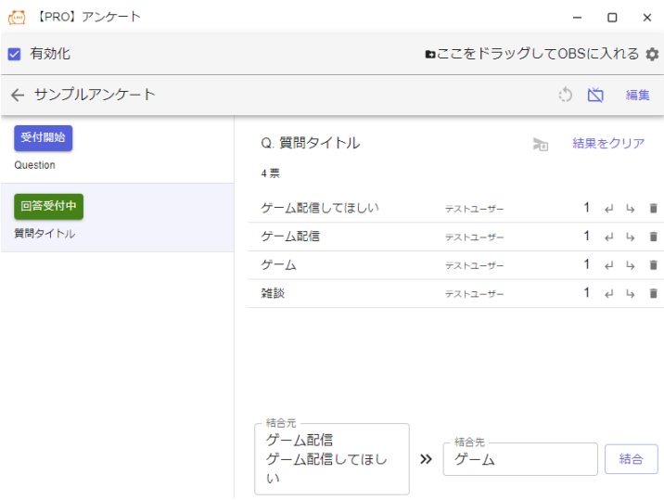Open 編集 for the survey
The height and width of the screenshot is (500, 664).
click(x=637, y=95)
